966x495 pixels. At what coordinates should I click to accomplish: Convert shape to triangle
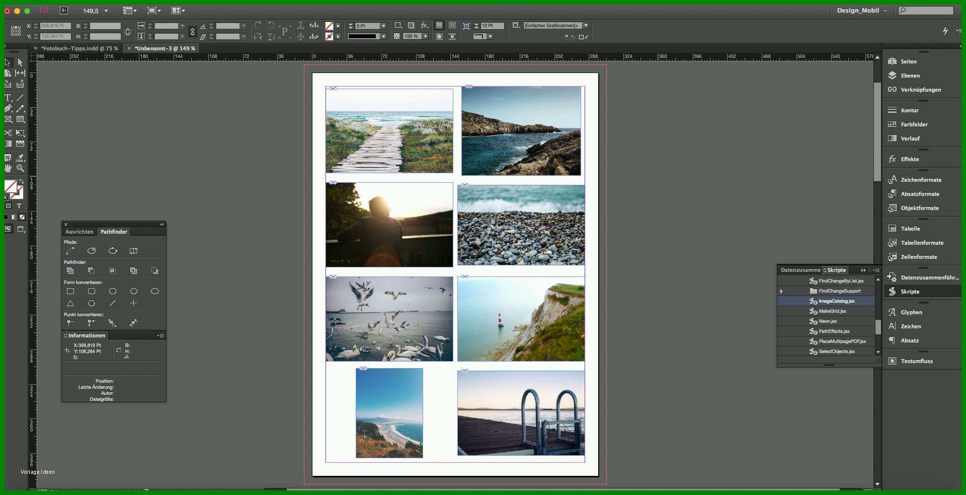(70, 303)
